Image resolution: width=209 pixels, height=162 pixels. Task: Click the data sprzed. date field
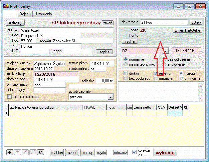56,79
